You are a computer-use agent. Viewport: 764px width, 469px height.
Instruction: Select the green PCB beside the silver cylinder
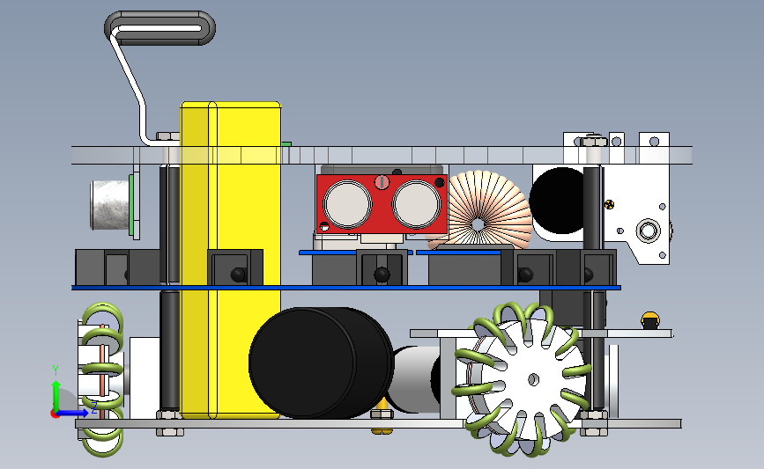pyautogui.click(x=131, y=205)
